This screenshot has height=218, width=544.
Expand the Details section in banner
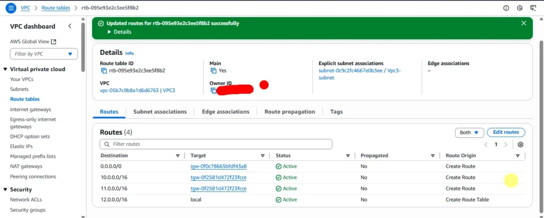point(110,32)
